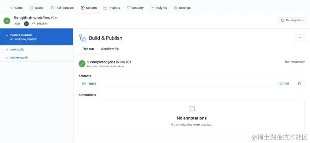Click the fix: github workflow file title

click(35, 18)
